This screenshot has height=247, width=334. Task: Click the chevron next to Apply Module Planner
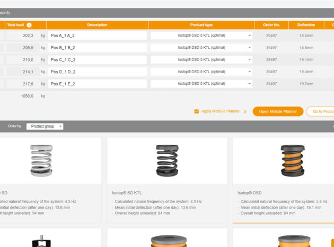click(245, 111)
